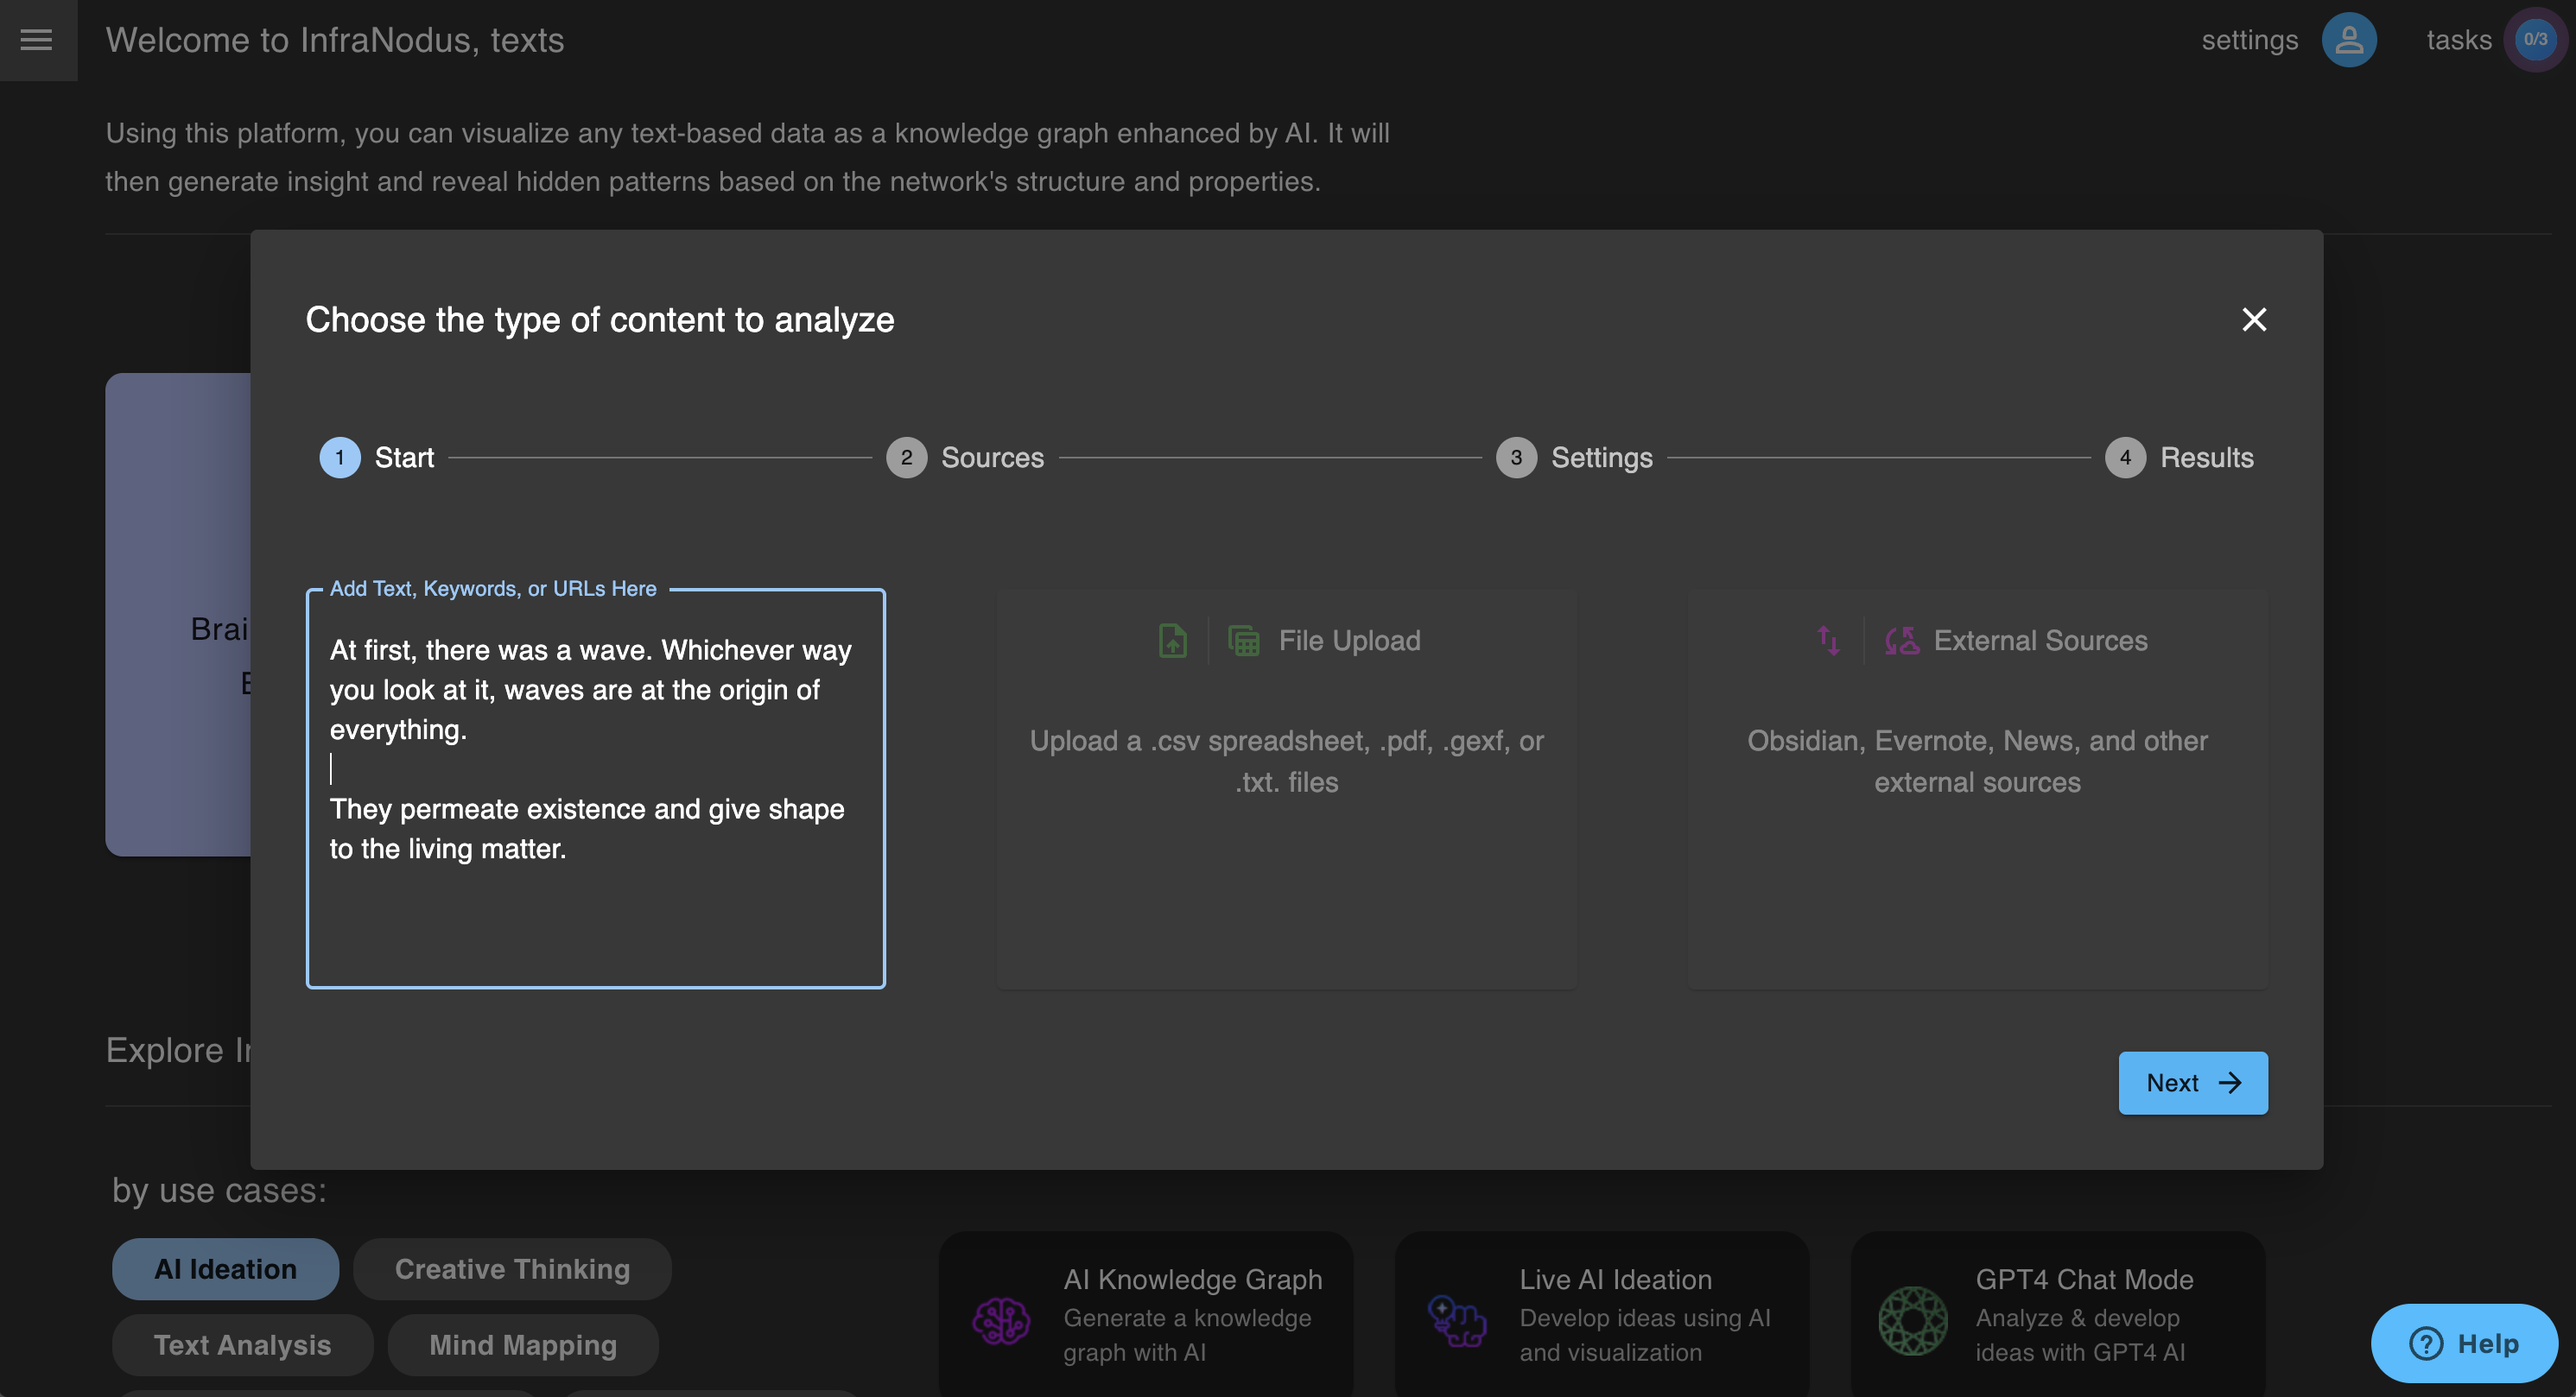Select the Creative Thinking use case
Screen dimensions: 2576x1397
pos(512,1269)
